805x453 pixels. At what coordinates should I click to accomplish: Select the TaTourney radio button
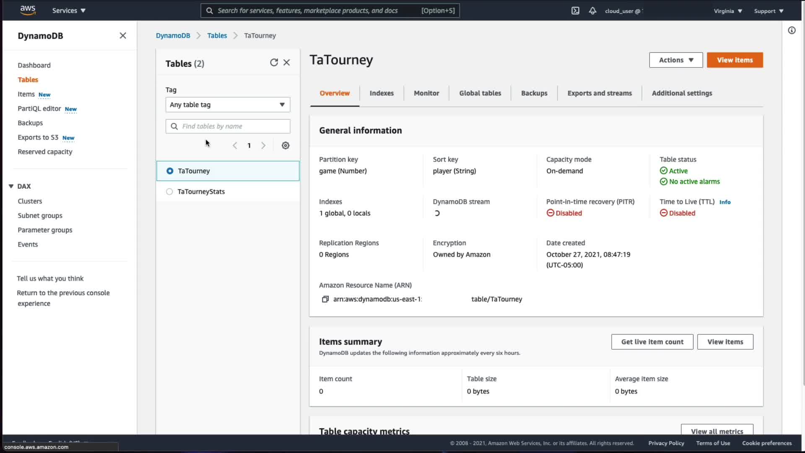[x=170, y=171]
